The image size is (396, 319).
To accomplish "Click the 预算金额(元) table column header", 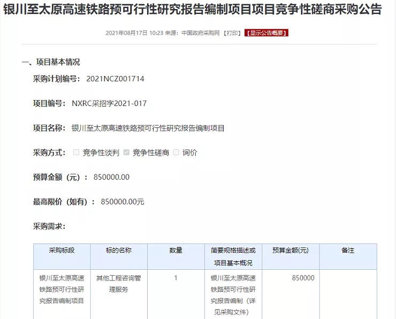I will point(291,250).
